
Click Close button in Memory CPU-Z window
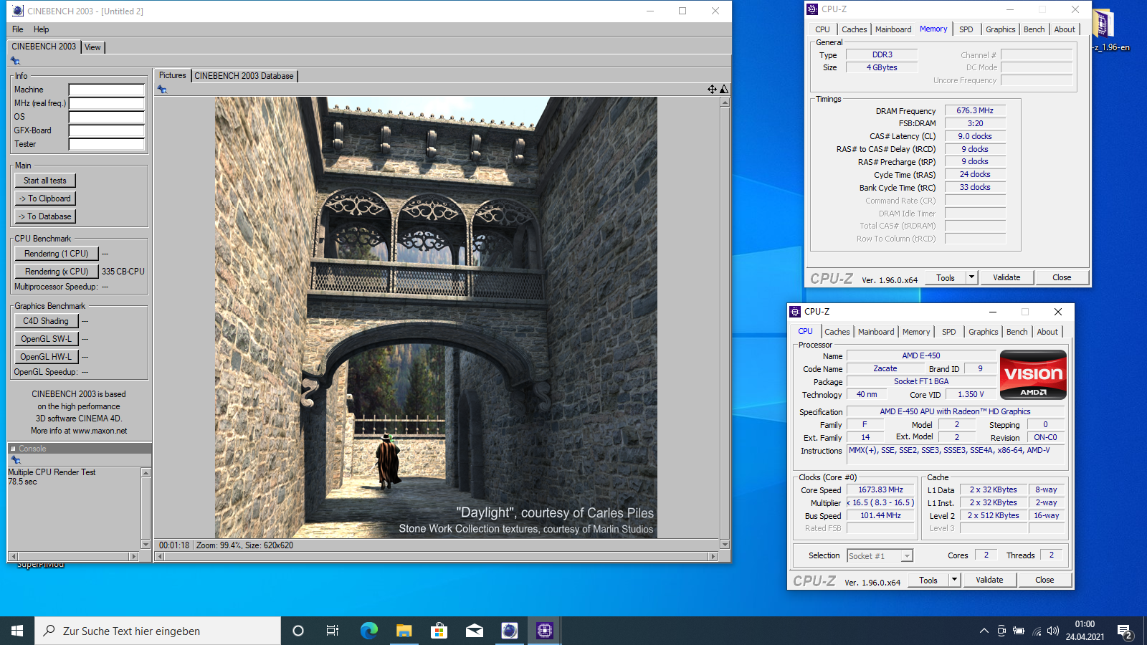(1062, 277)
